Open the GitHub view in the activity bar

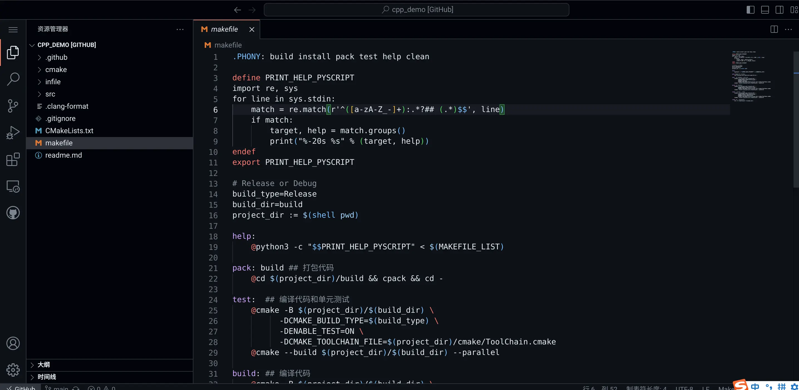click(13, 212)
